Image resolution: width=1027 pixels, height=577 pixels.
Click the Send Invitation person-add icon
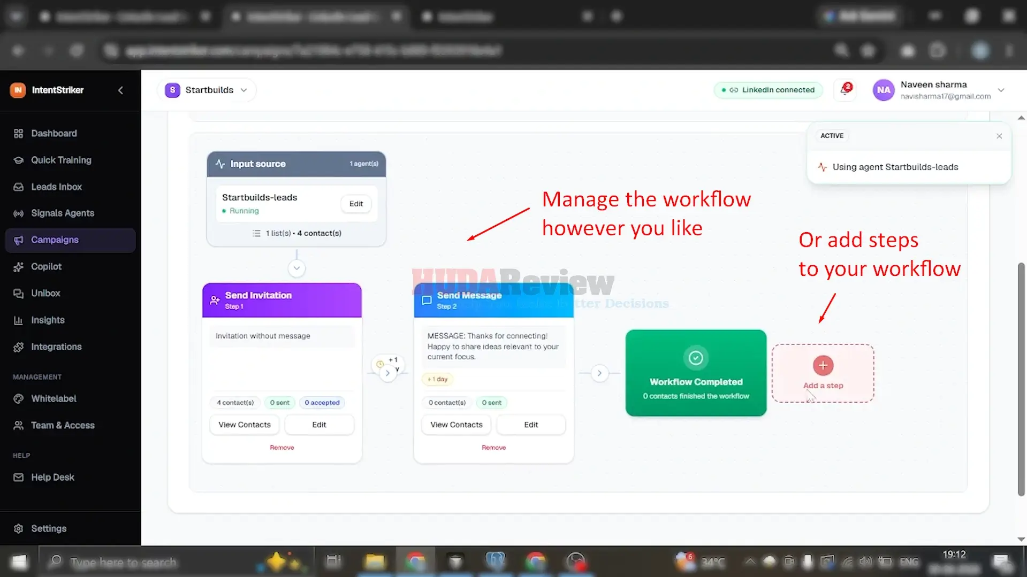pos(215,300)
